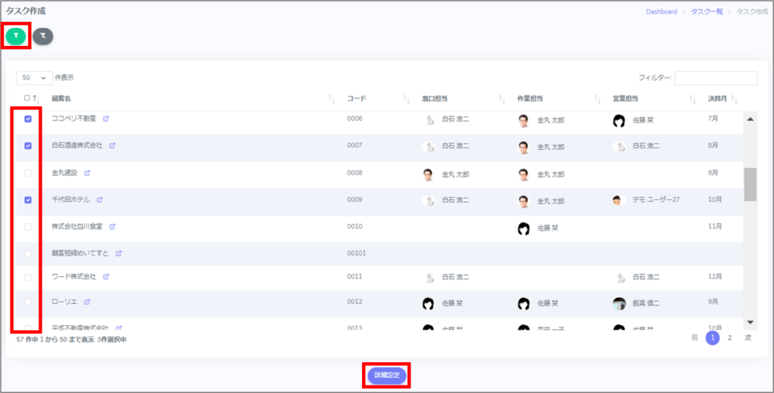Viewport: 774px width, 393px height.
Task: Sort table by 決算月 column header
Action: pyautogui.click(x=717, y=99)
